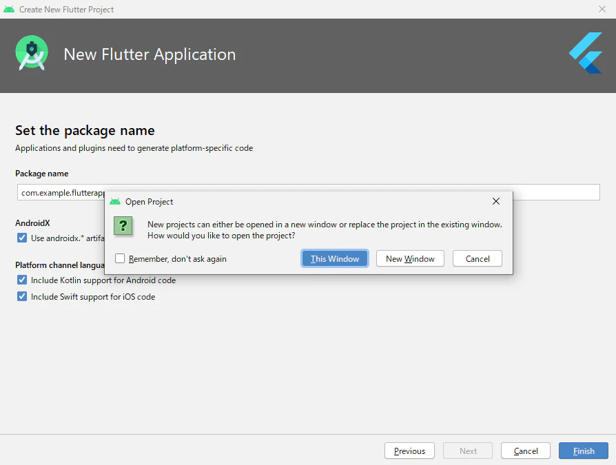The height and width of the screenshot is (465, 616).
Task: Click the 'Package name' label
Action: tap(41, 174)
